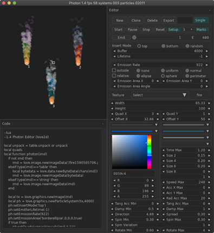Open the Texture Select dropdown
The height and width of the screenshot is (233, 214).
coord(160,95)
